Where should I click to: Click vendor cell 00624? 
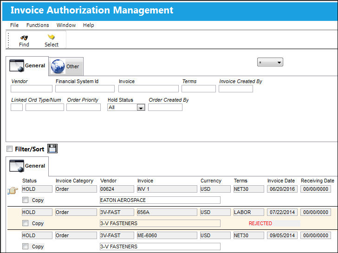tap(117, 189)
